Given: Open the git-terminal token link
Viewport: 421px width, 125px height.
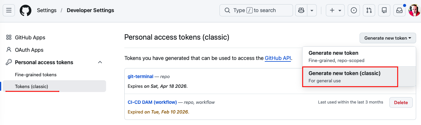Looking at the screenshot, I should pos(140,77).
